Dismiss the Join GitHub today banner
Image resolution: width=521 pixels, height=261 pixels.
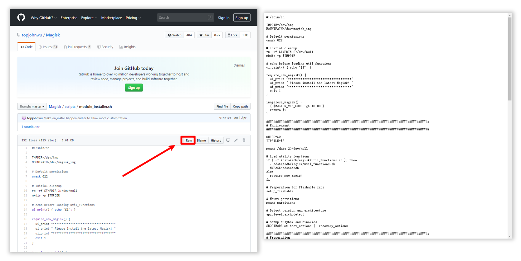click(x=239, y=65)
